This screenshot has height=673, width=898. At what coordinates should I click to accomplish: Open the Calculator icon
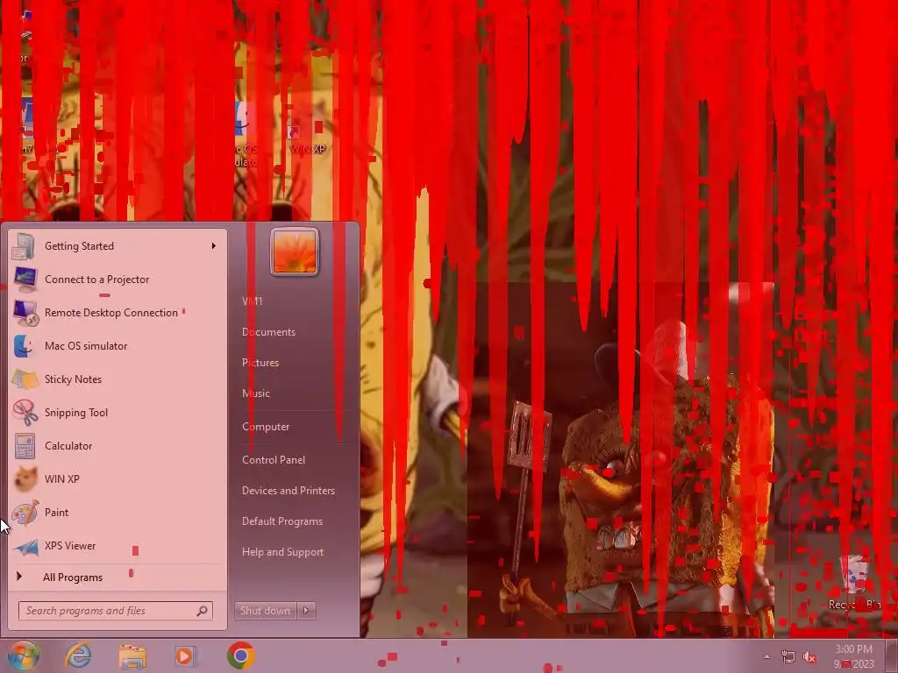tap(25, 446)
